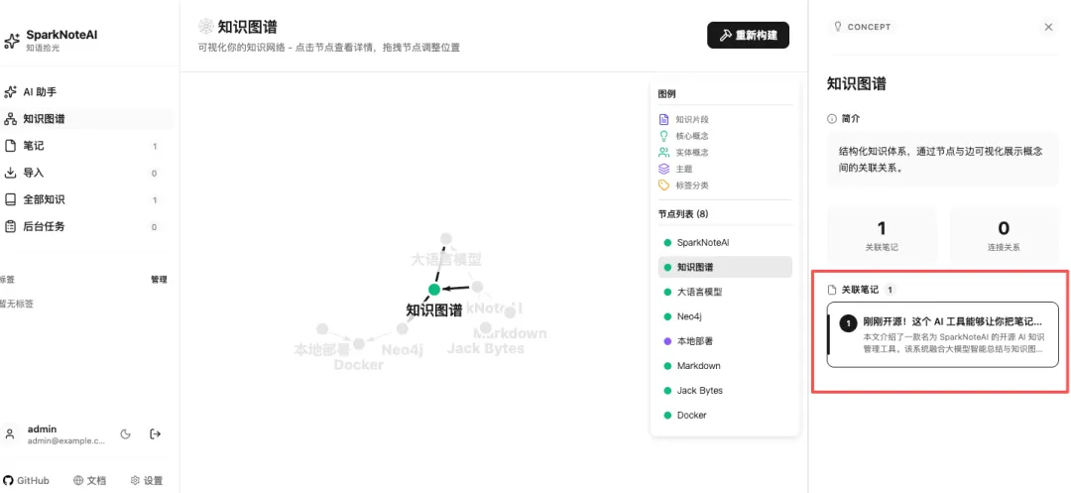Select Jack Bytes in the node list
The height and width of the screenshot is (493, 1071).
(x=725, y=391)
